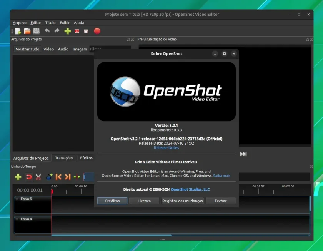Viewport: 323px width, 251px height.
Task: Open the Exibir menu
Action: coord(65,23)
